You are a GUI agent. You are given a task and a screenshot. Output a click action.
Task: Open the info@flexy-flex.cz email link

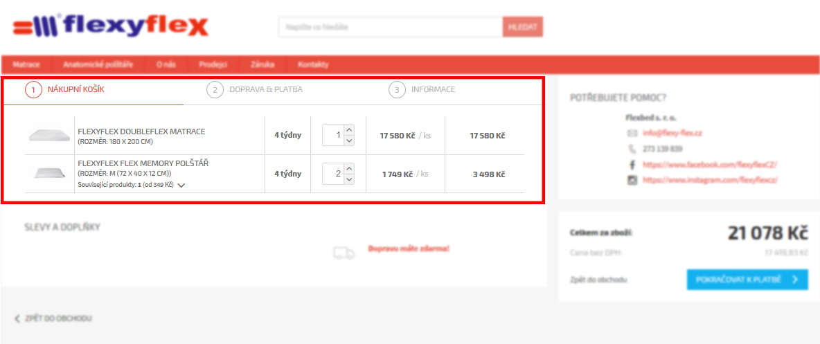(672, 134)
